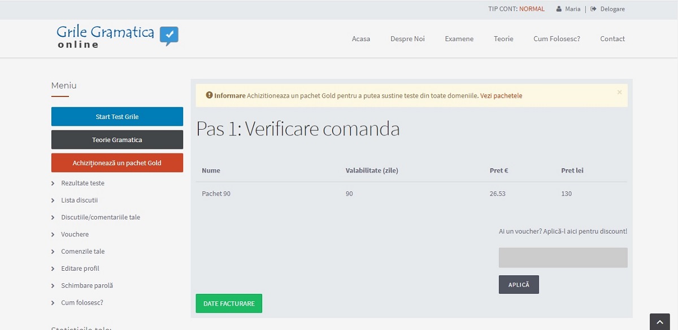Open the Teorie navigation item
Image resolution: width=678 pixels, height=330 pixels.
pos(503,39)
